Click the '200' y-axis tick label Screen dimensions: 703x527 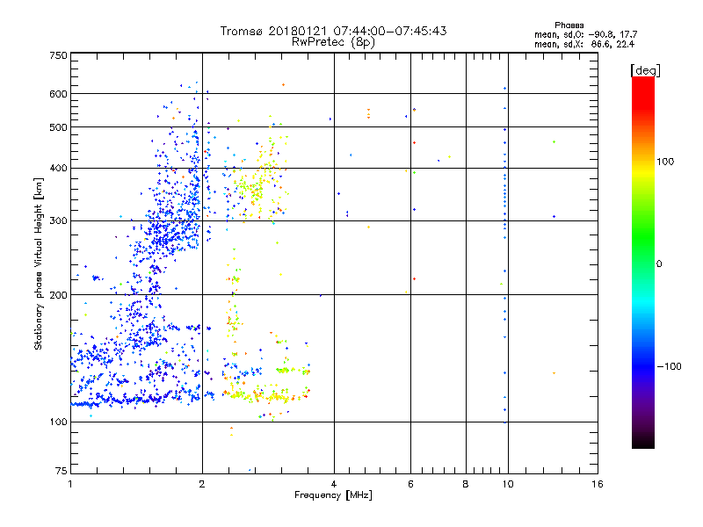(x=58, y=295)
